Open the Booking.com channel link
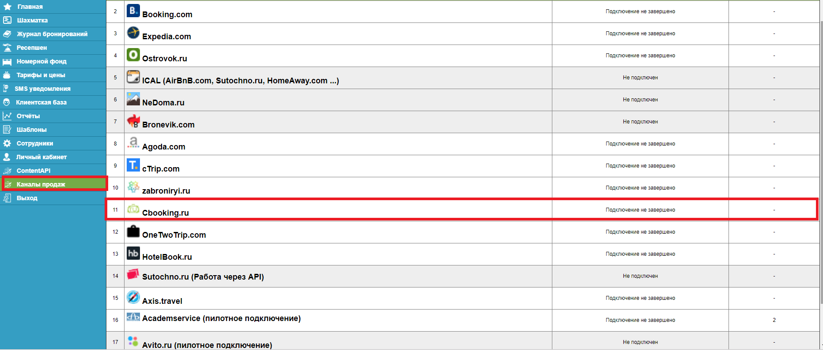The width and height of the screenshot is (823, 351). (167, 15)
